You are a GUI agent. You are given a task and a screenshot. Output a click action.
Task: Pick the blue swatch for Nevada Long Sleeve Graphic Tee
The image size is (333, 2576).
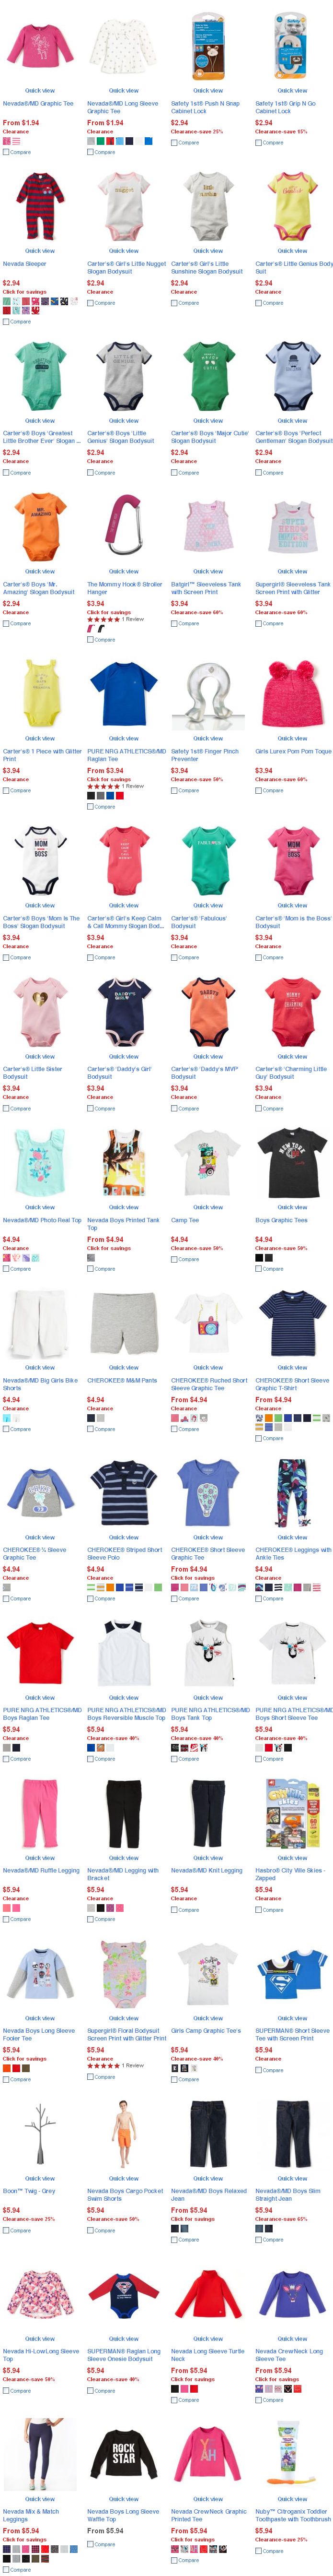tap(149, 141)
